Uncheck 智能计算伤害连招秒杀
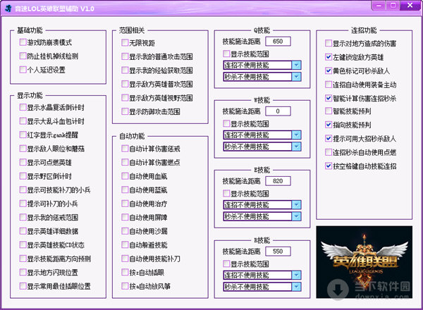Screen dimensions: 423x310 pyautogui.click(x=329, y=98)
